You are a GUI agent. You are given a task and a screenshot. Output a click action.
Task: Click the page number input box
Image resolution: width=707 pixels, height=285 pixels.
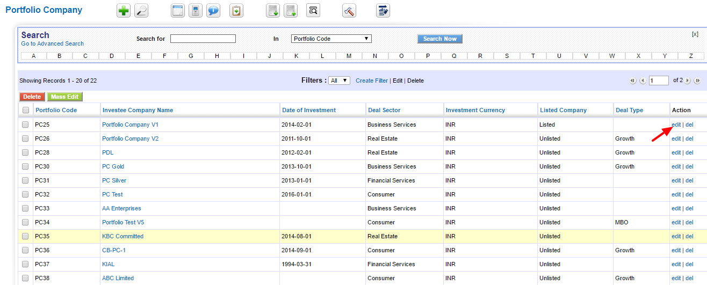(x=659, y=81)
